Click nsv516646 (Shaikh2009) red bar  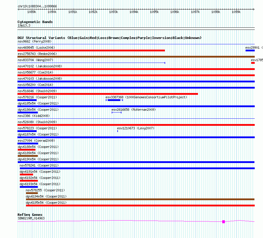pyautogui.click(x=108, y=94)
